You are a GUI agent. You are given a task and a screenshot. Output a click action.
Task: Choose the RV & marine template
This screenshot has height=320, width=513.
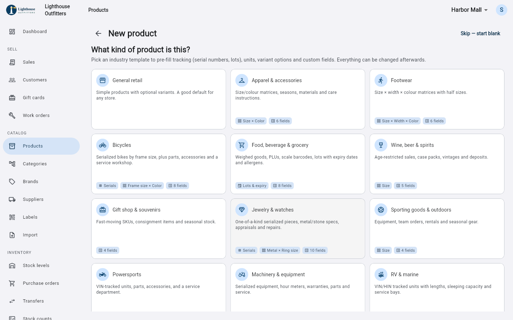437,288
